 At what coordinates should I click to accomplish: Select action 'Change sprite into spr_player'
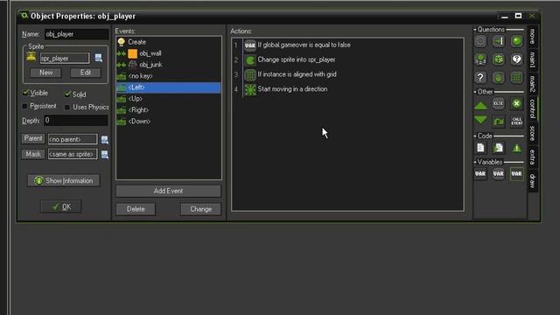click(x=297, y=59)
